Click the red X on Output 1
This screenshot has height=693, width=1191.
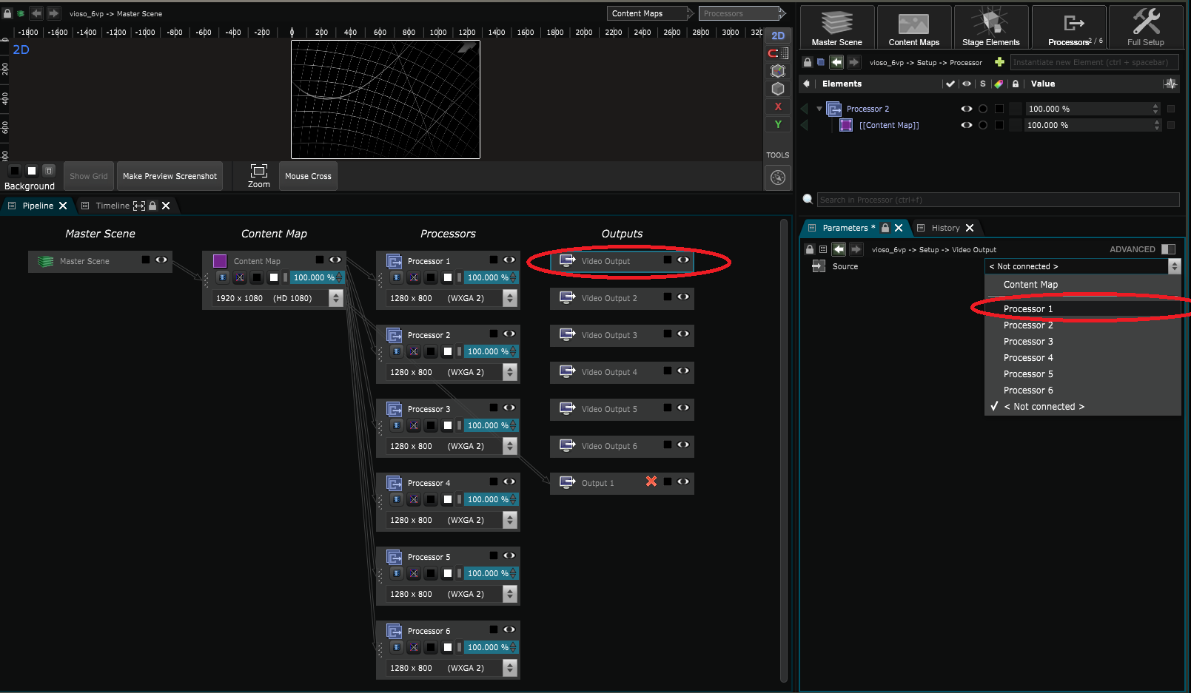[x=651, y=481]
